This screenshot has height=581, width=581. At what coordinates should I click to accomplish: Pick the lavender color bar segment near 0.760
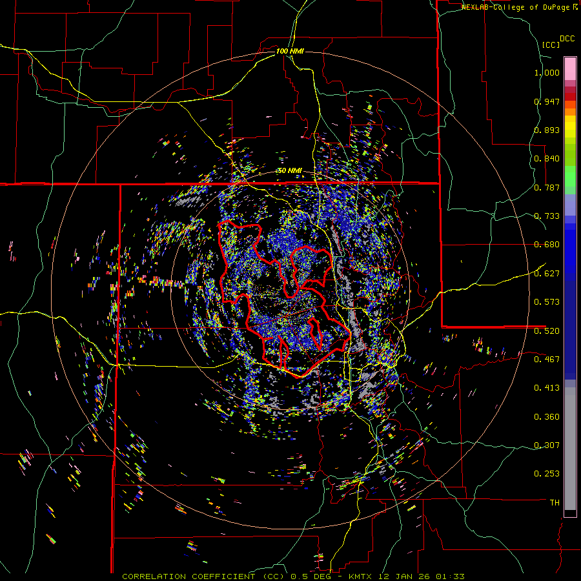[570, 205]
